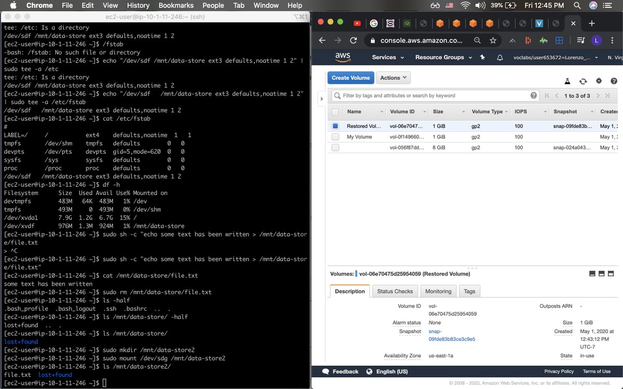Reload the AWS console page
623x389 pixels.
pos(354,40)
